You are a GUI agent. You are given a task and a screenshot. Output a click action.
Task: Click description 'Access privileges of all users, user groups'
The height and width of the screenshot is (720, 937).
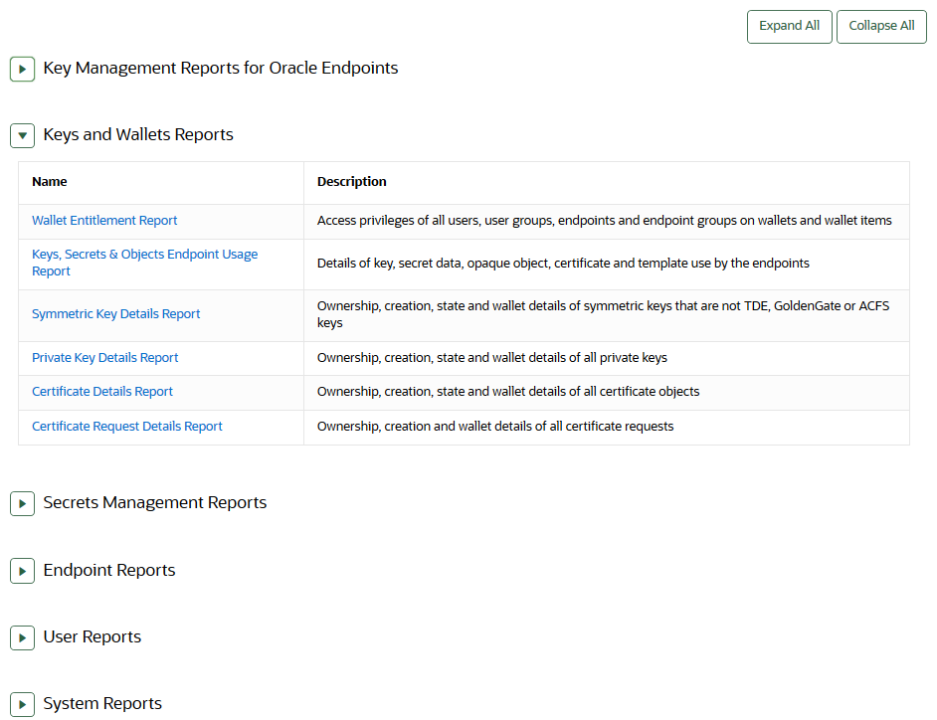tap(604, 221)
